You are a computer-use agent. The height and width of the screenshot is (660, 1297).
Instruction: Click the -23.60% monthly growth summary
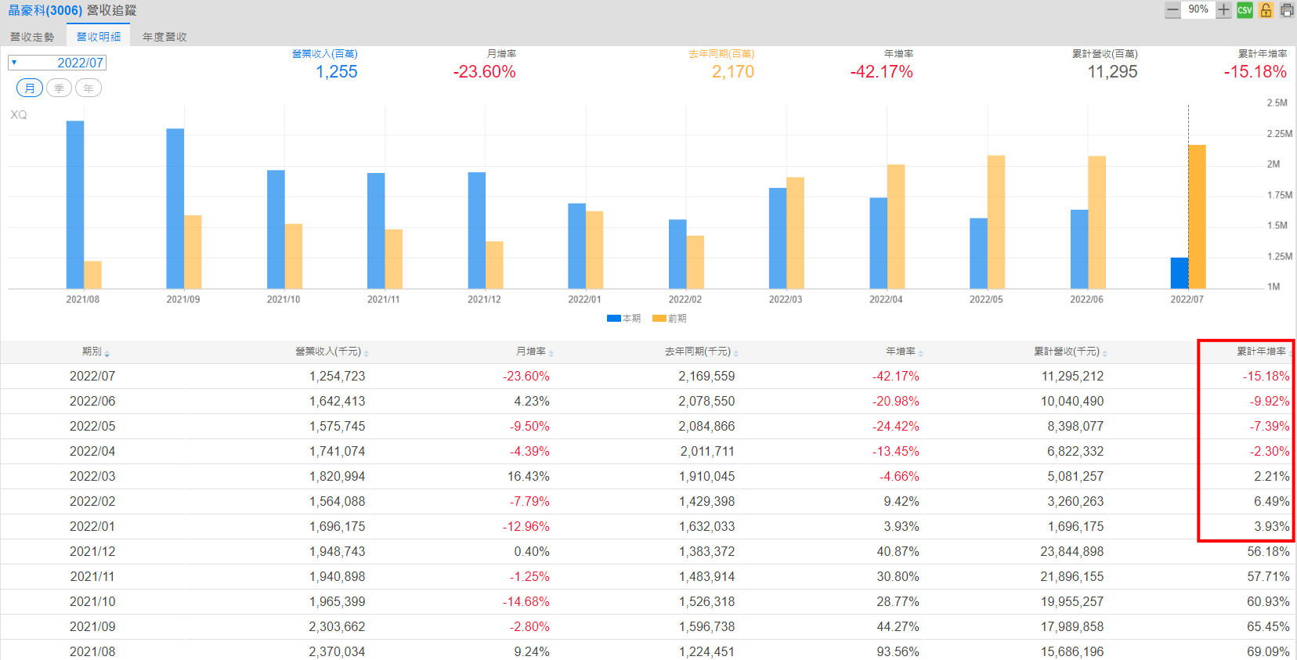click(484, 72)
